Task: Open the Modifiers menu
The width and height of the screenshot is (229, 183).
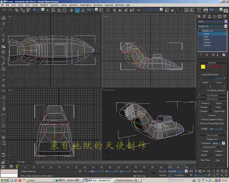Action: tap(44, 5)
